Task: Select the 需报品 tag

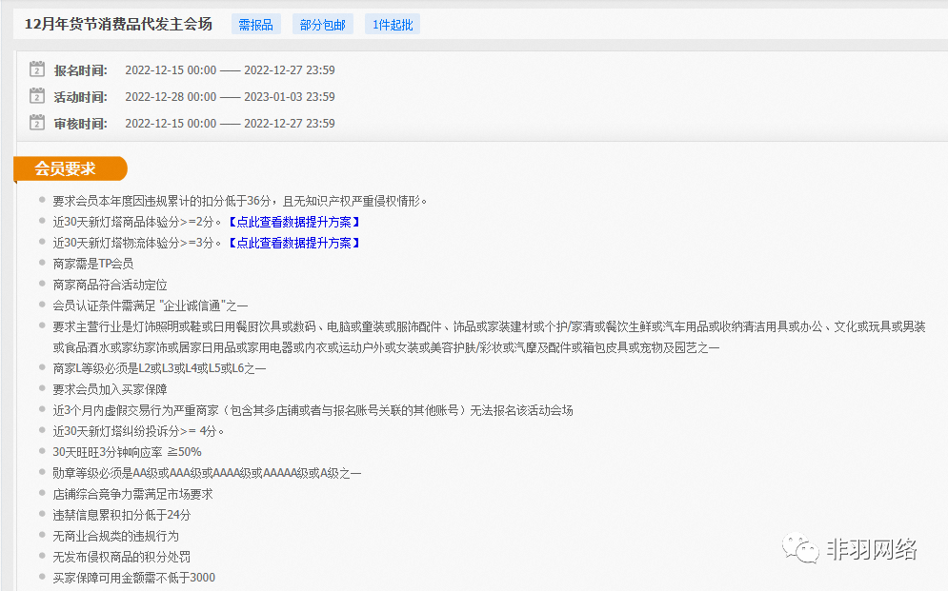Action: [x=255, y=25]
